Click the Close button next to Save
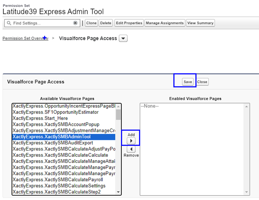Image resolution: width=259 pixels, height=200 pixels. 202,82
